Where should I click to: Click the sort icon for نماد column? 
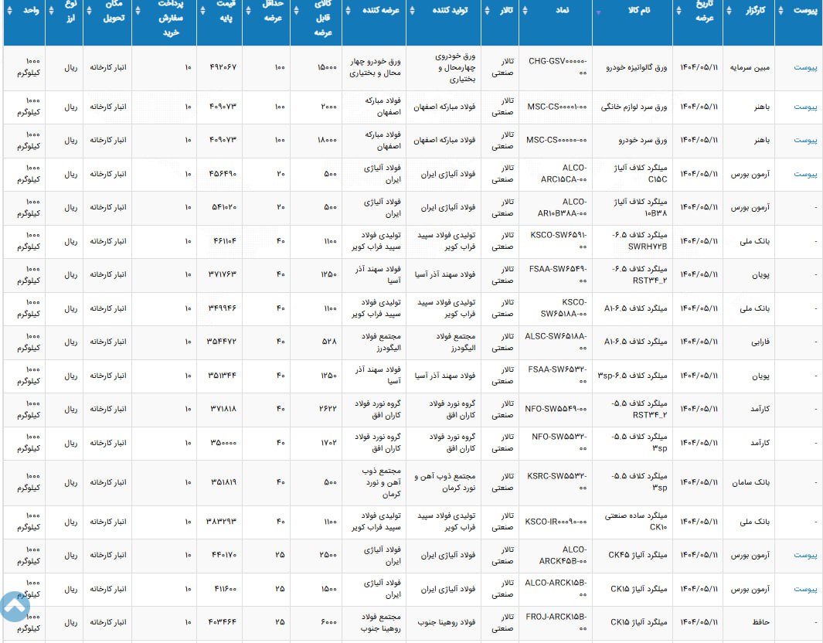pos(525,10)
